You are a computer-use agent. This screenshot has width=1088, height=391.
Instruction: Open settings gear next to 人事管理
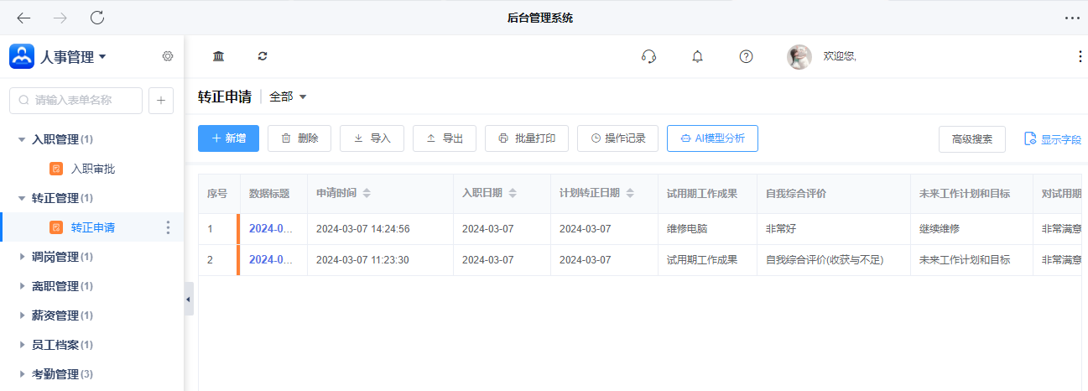(168, 56)
